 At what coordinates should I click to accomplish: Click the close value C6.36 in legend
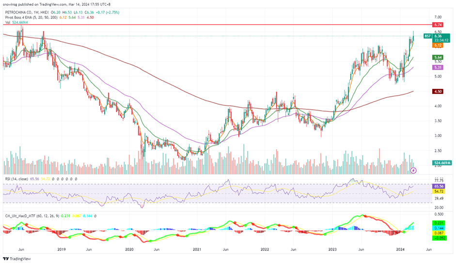click(x=89, y=13)
